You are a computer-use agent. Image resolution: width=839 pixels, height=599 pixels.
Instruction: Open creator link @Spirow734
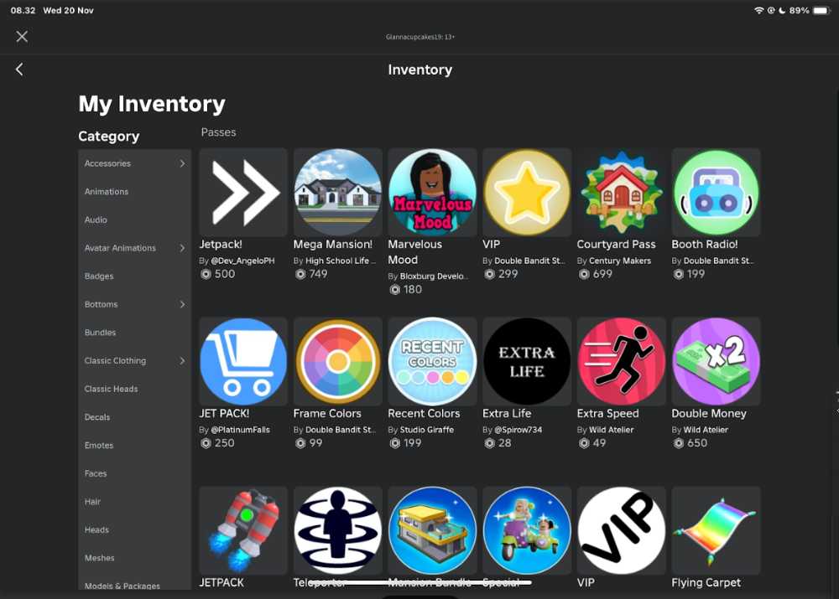518,430
